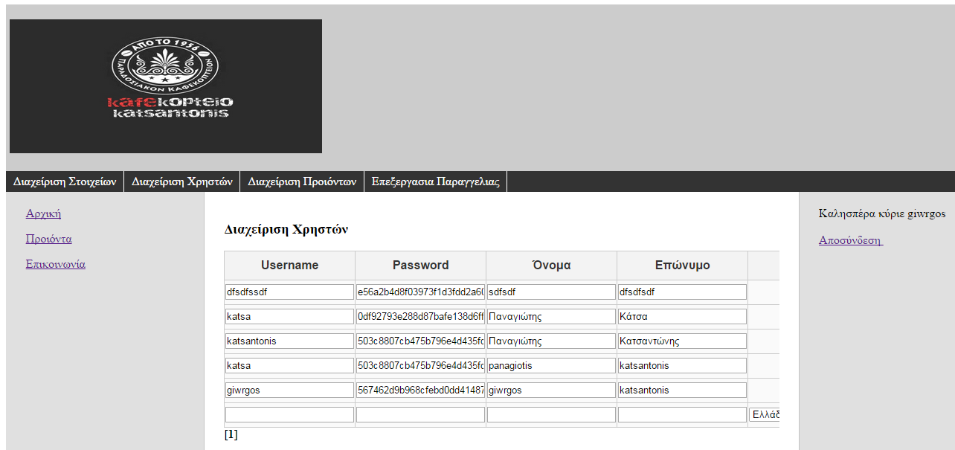Edit the password field in the Κατσαντώνης row
The image size is (955, 450).
point(420,341)
